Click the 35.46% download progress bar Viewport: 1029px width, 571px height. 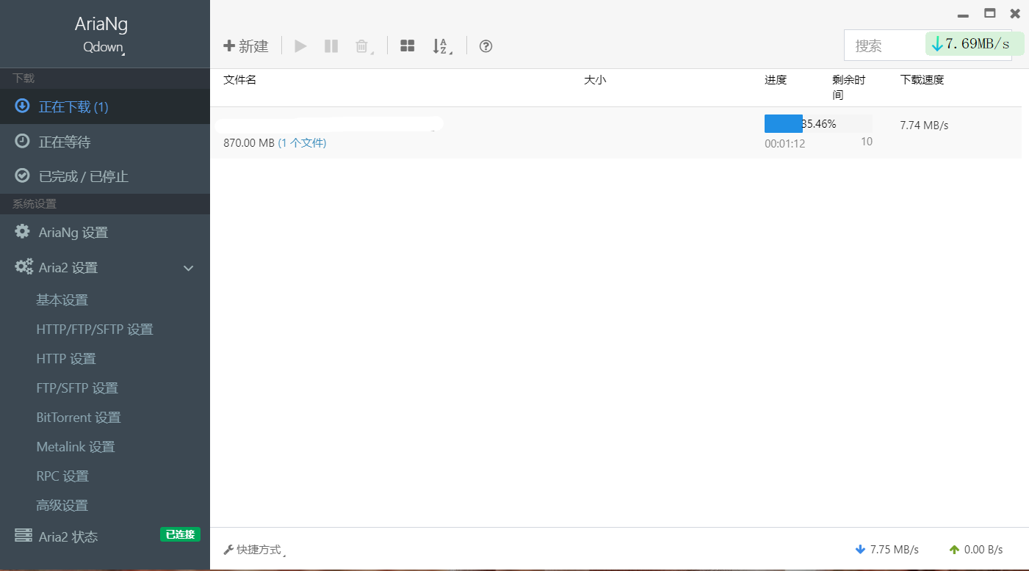818,123
